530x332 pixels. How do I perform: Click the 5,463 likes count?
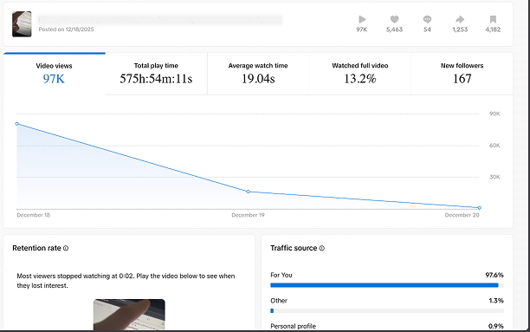click(x=394, y=29)
